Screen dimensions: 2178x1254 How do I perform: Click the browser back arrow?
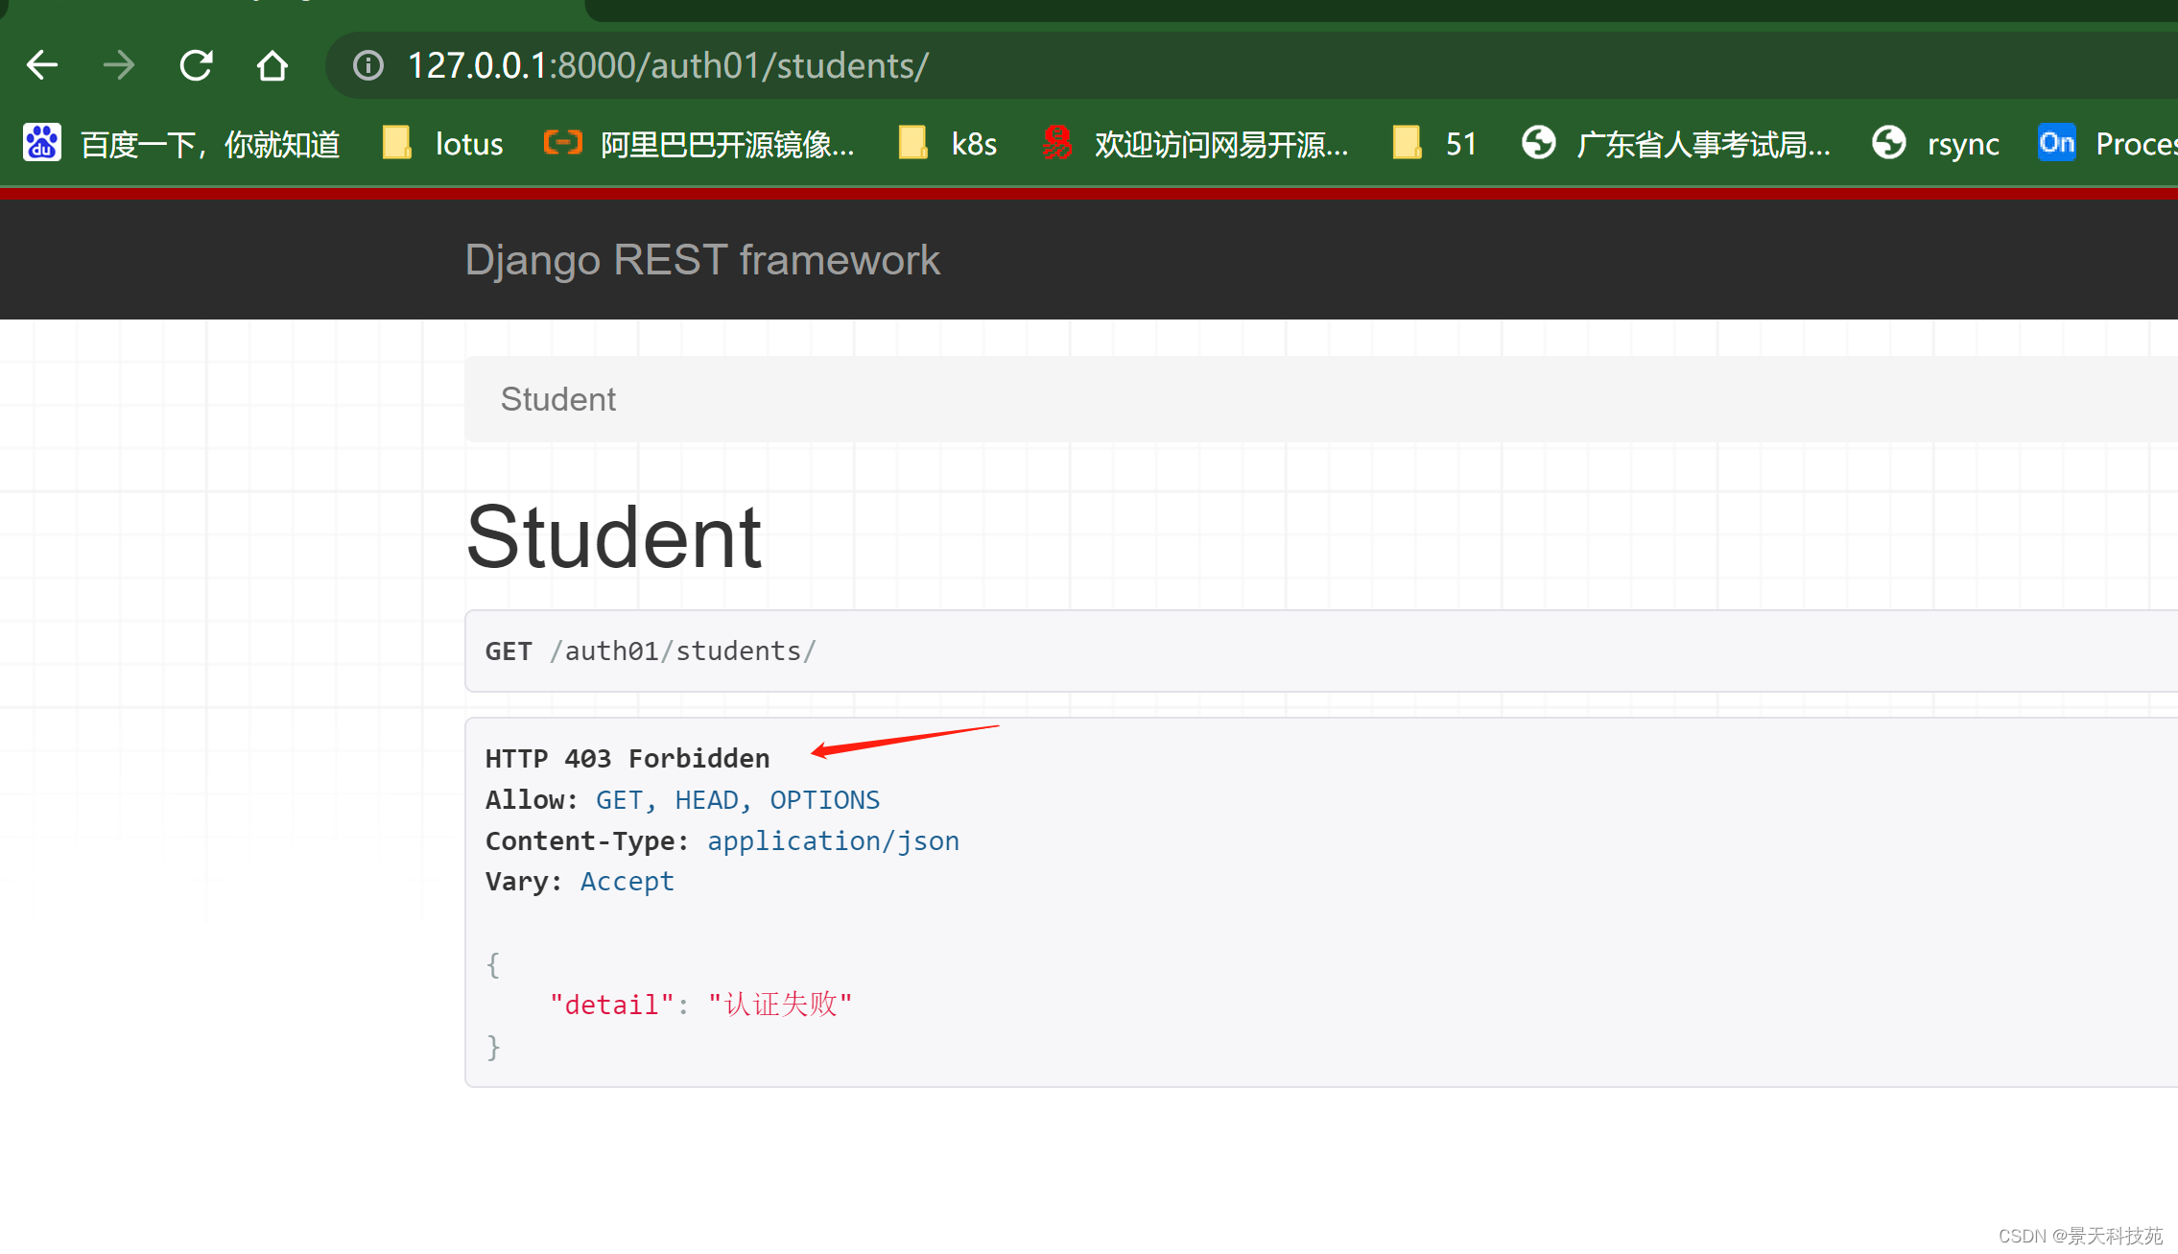(42, 65)
